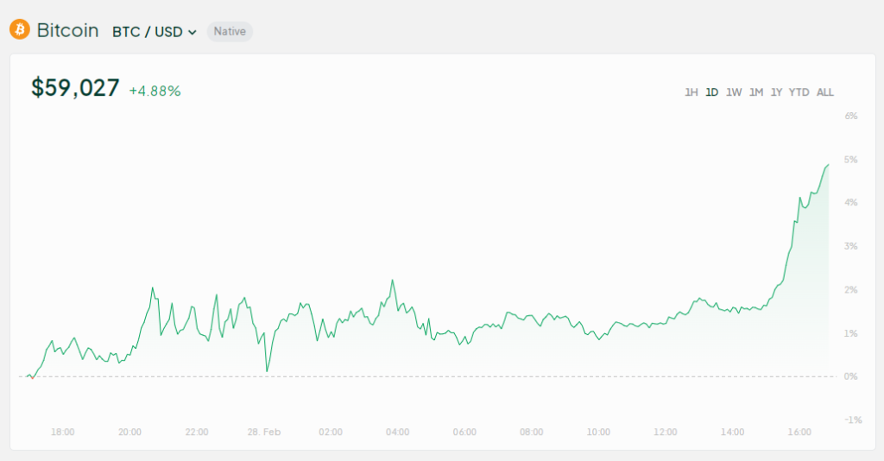The image size is (884, 461).
Task: Switch chart to 1M range
Action: [756, 92]
